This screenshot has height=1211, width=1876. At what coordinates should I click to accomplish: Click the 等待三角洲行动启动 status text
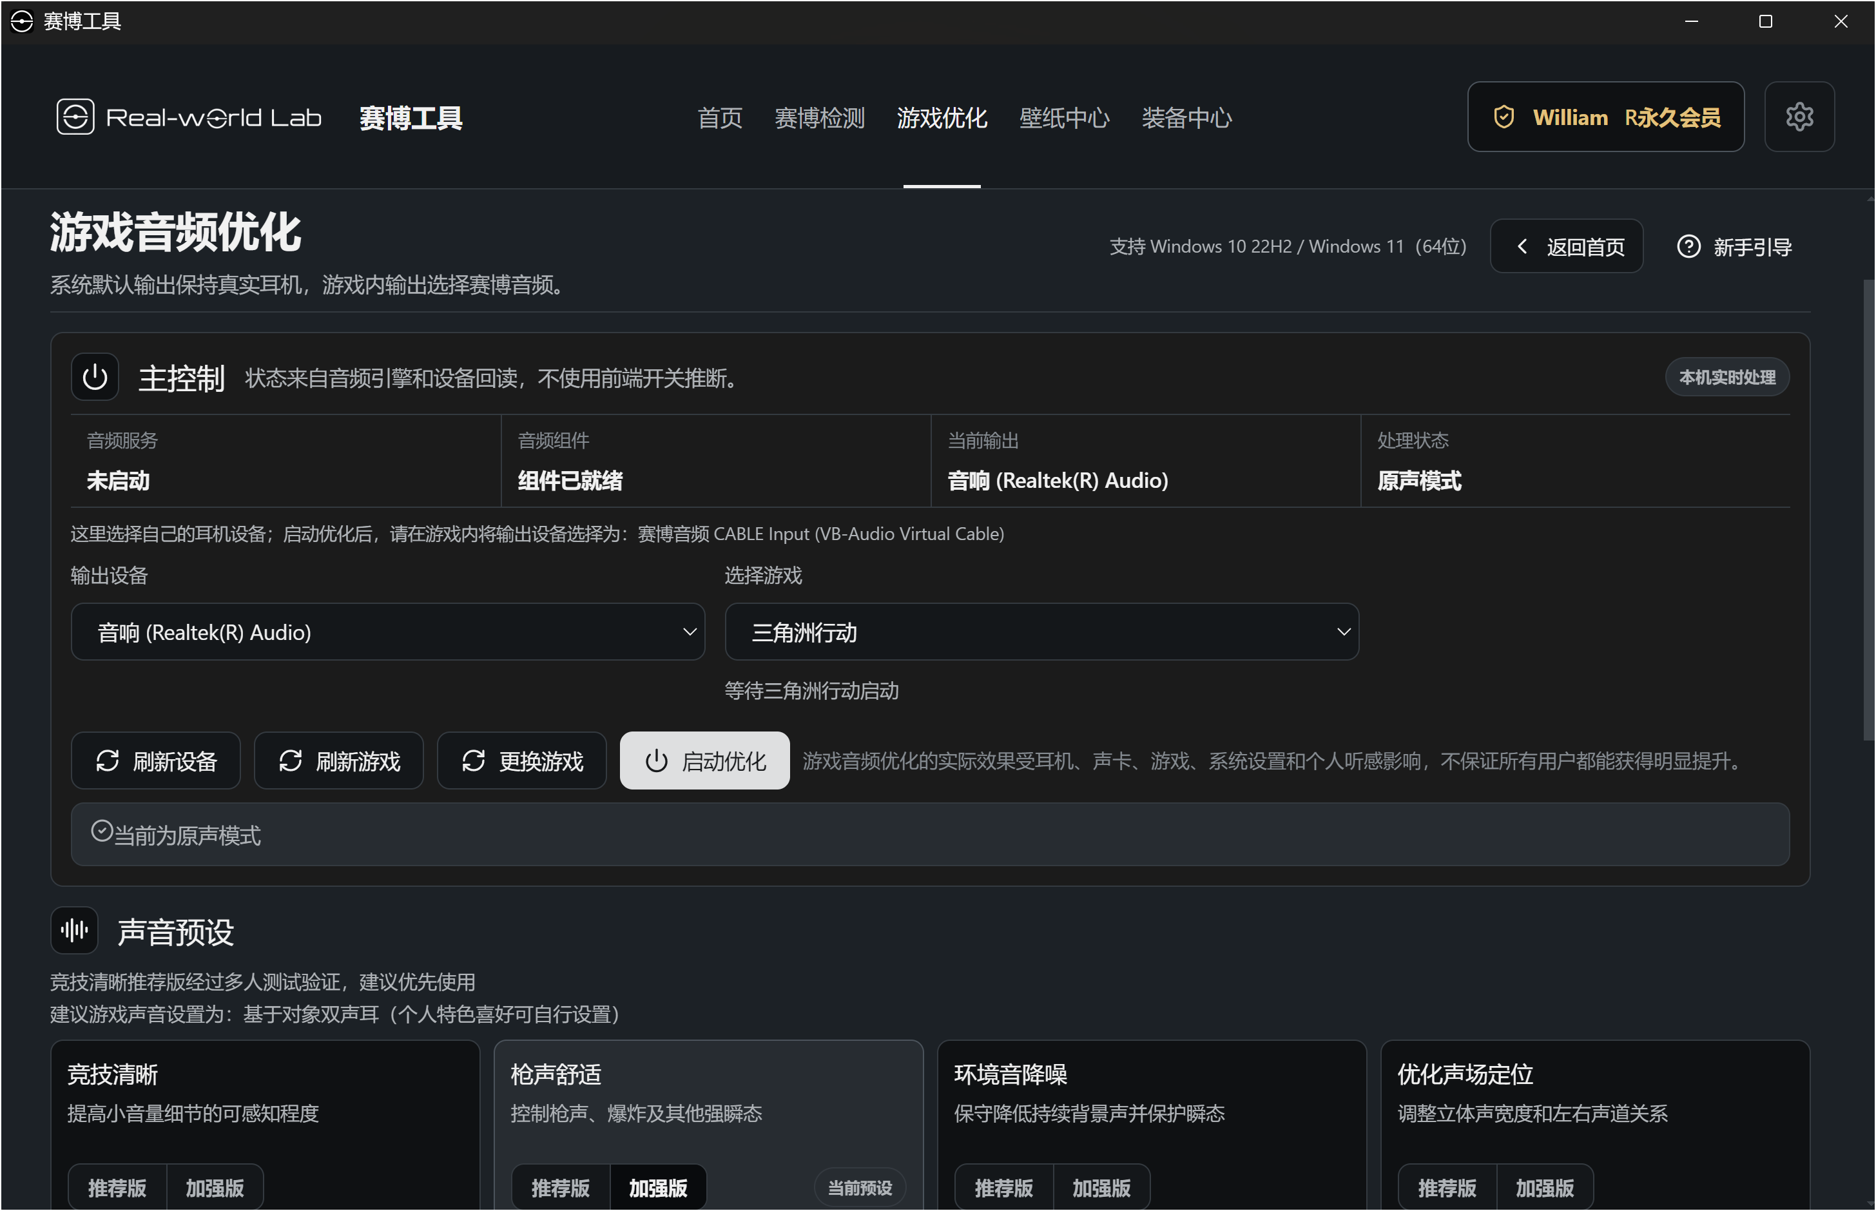811,691
